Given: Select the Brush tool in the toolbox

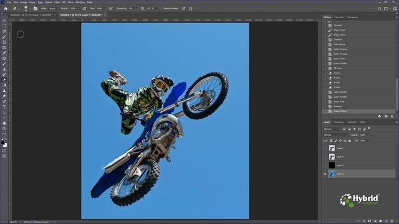Looking at the screenshot, I should click(4, 63).
